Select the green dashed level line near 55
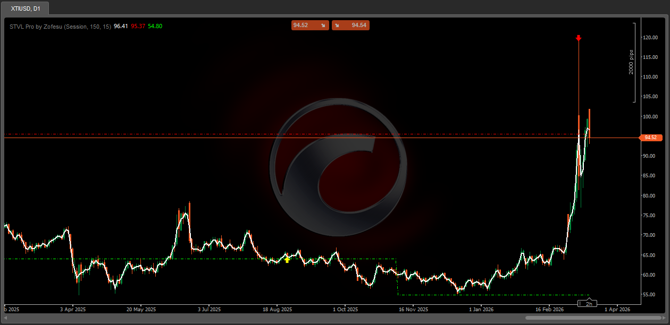670x325 pixels. (479, 295)
